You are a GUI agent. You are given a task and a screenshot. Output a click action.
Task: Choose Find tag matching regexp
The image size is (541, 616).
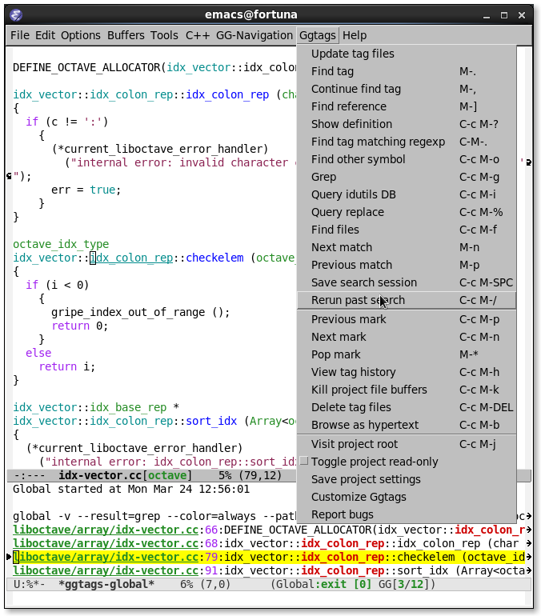click(407, 142)
